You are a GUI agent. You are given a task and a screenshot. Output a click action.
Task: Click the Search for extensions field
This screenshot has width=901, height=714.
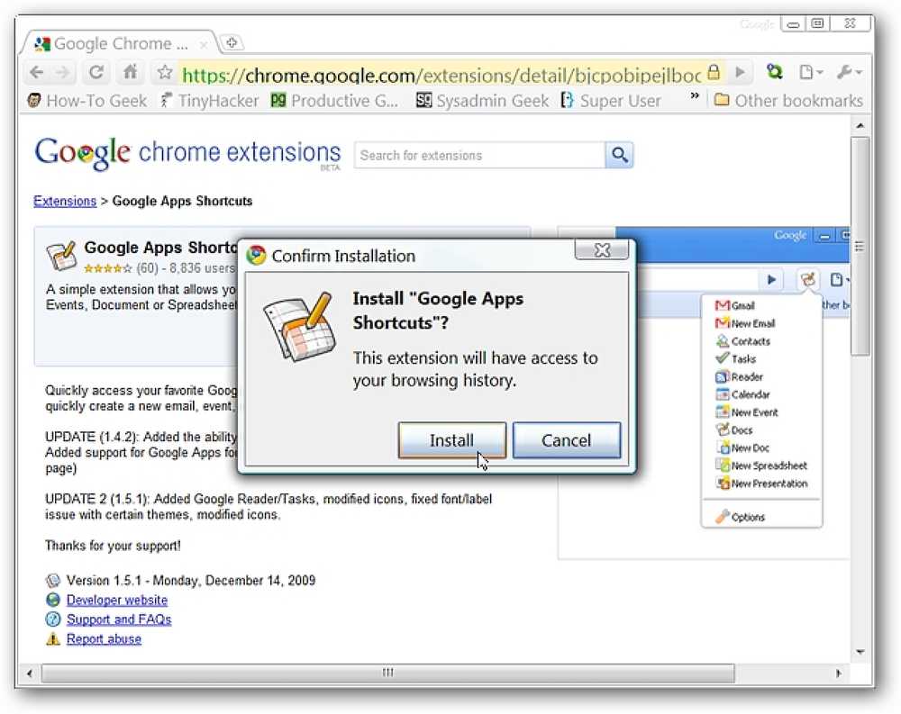479,155
